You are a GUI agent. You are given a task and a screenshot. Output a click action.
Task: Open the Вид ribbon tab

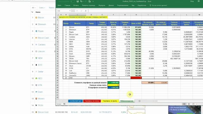click(133, 5)
